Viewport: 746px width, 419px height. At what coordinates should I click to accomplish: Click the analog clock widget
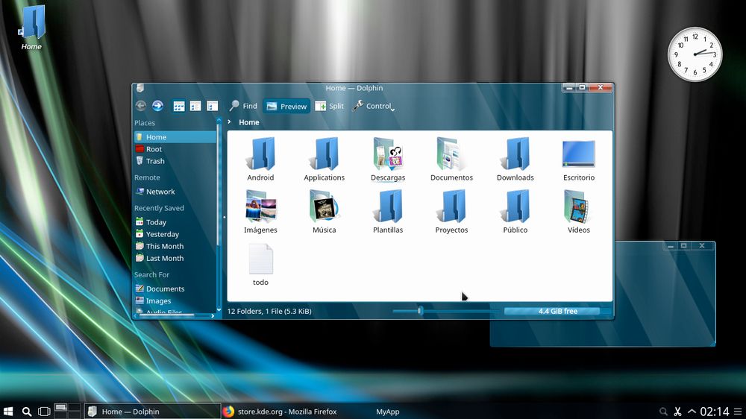tap(695, 54)
